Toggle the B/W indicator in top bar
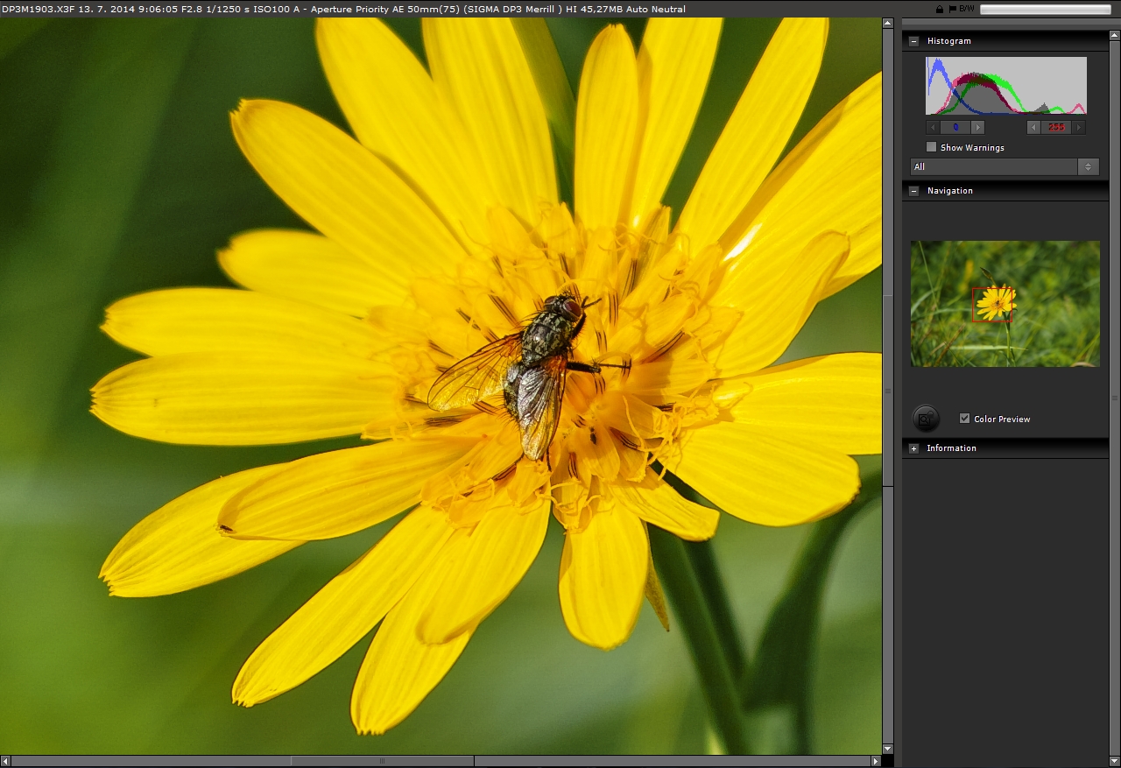This screenshot has height=768, width=1121. pos(967,9)
